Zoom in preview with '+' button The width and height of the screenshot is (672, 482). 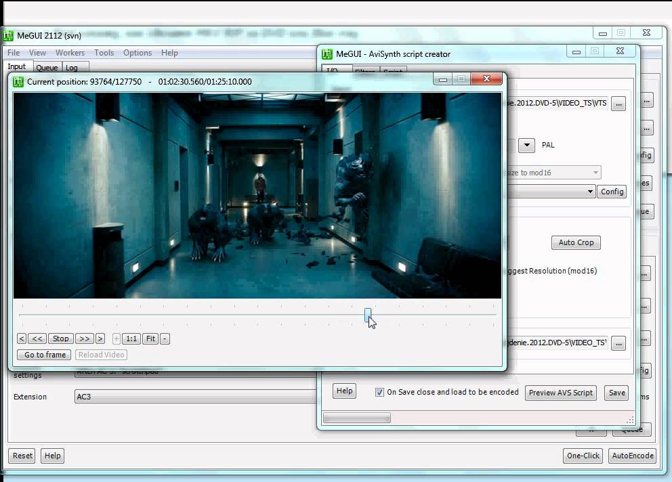pyautogui.click(x=116, y=338)
